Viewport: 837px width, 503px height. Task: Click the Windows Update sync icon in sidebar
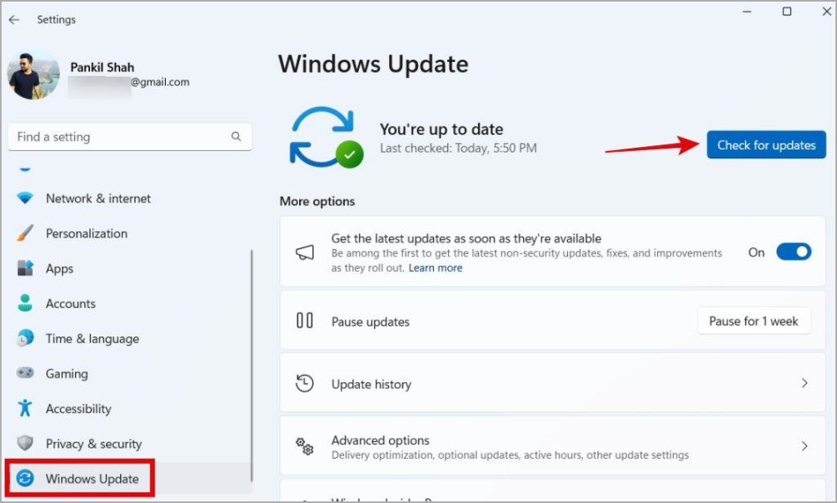point(25,479)
